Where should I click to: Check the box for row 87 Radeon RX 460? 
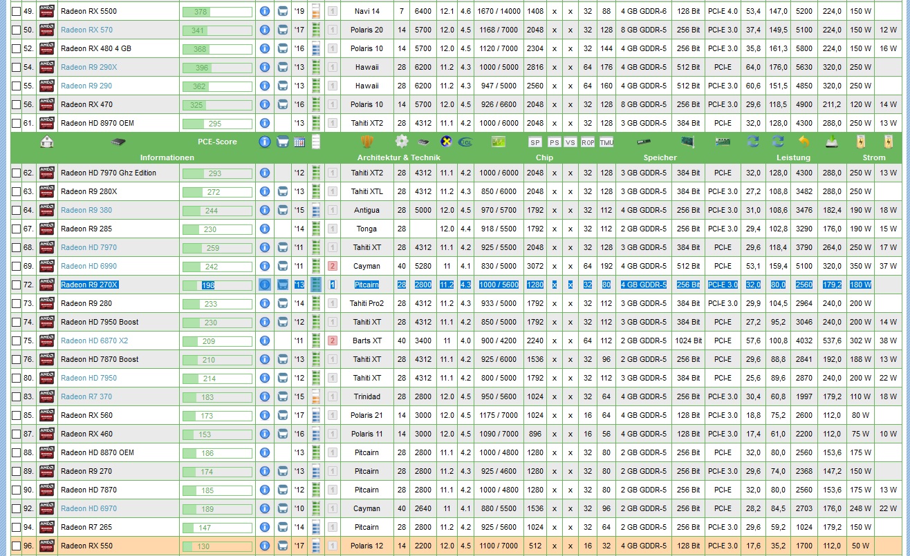(17, 434)
